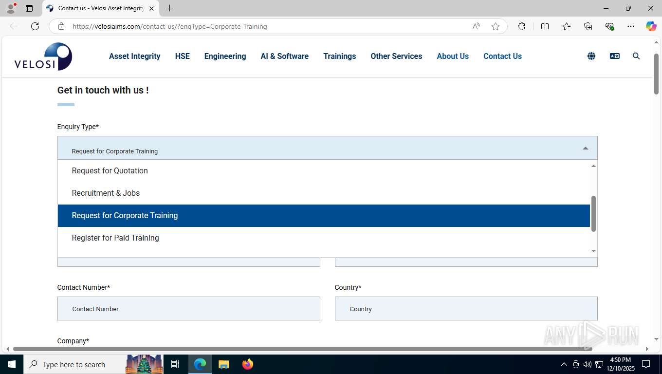Open Collections icon in toolbar
The height and width of the screenshot is (374, 662).
pos(588,26)
